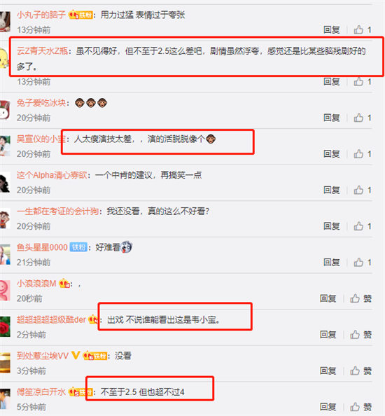Like 这个Alpha清心寡欲's comment
Image resolution: width=385 pixels, height=416 pixels.
point(362,190)
